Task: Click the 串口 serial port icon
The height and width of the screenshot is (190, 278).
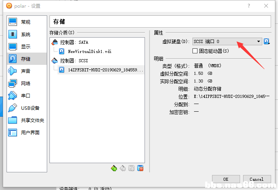Action: [12, 96]
